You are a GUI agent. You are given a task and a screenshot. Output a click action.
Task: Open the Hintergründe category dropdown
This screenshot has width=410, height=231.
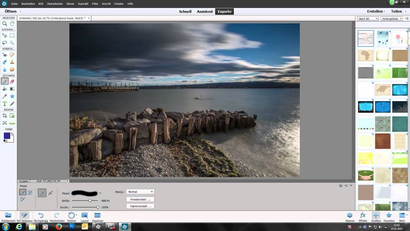click(392, 19)
